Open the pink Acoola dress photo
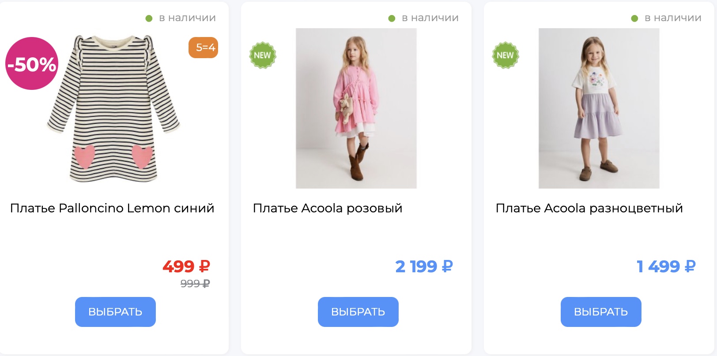 (356, 108)
